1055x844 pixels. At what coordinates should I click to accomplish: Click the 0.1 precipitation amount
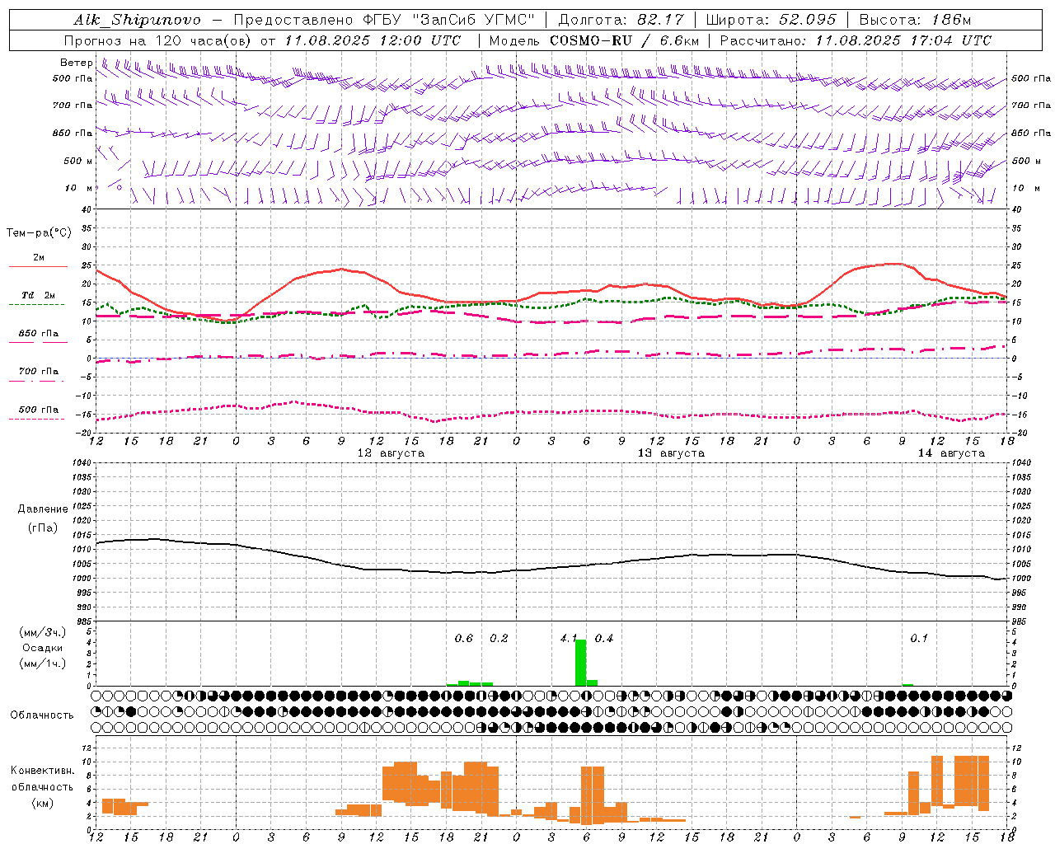[x=919, y=639]
